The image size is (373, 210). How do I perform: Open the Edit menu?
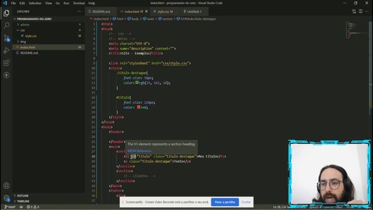[22, 3]
